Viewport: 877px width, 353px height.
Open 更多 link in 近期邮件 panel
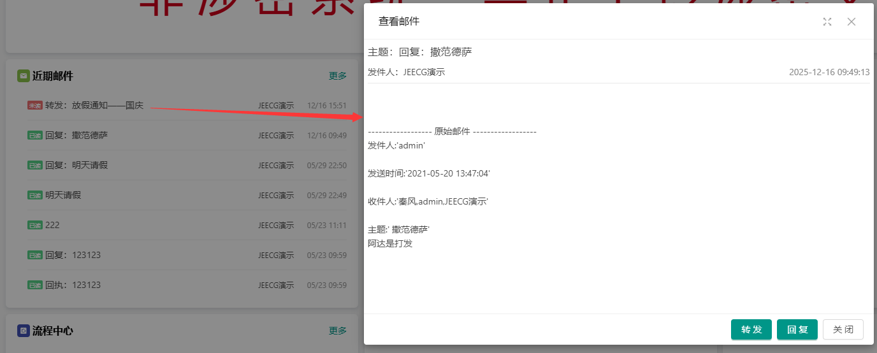click(338, 76)
